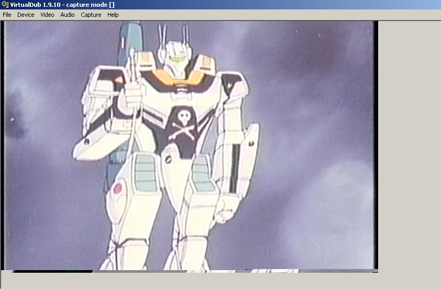Screen dimensions: 441x289
Task: Click the capture video preview pane
Action: pyautogui.click(x=189, y=146)
